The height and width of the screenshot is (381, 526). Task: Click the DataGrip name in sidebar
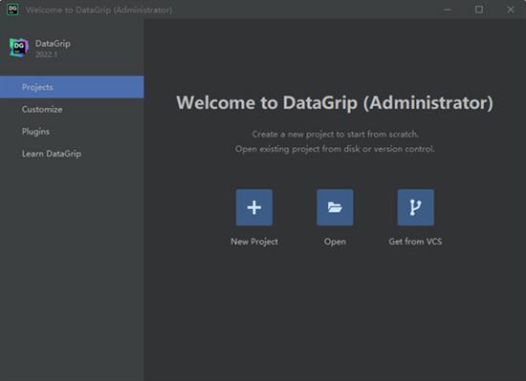pos(53,44)
